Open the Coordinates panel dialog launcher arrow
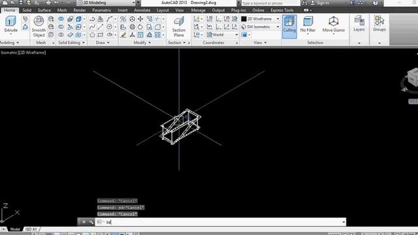The height and width of the screenshot is (235, 418). tap(236, 43)
